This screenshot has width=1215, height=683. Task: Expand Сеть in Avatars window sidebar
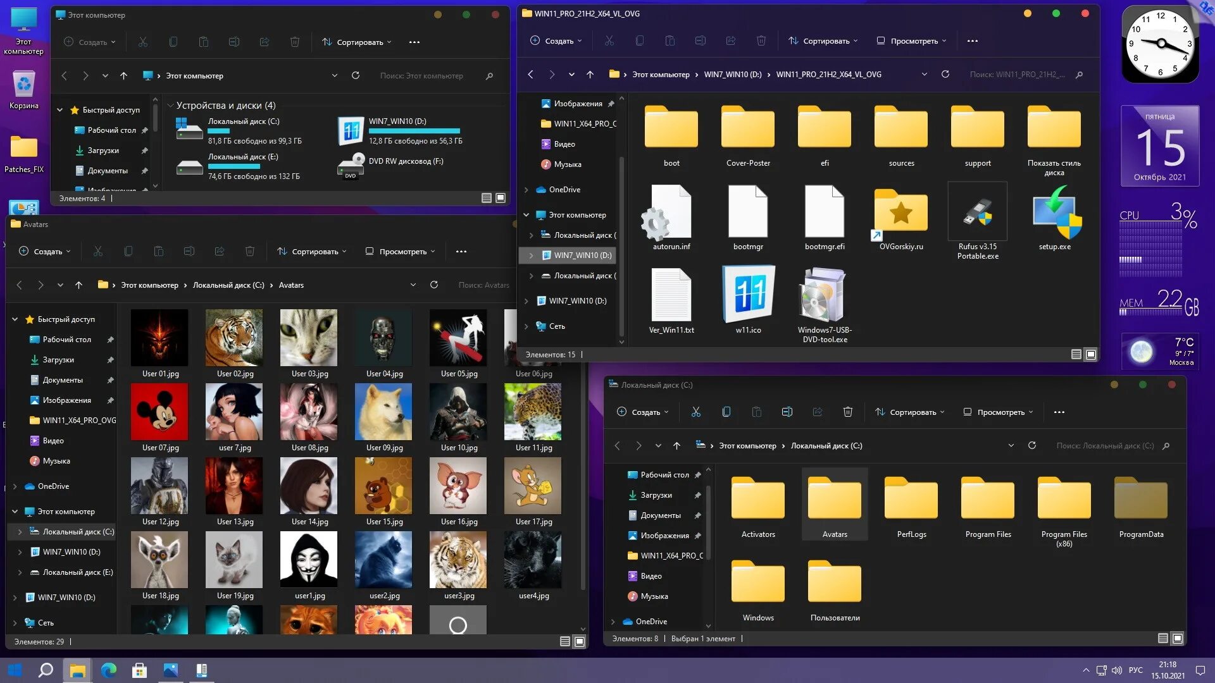coord(15,624)
